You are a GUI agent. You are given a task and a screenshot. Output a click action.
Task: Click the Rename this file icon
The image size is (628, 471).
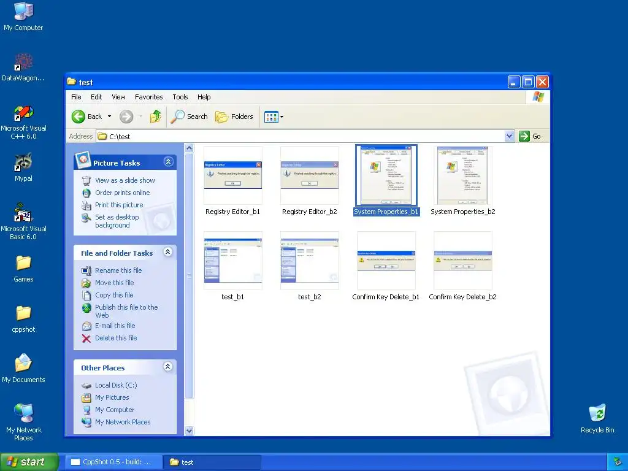(86, 270)
